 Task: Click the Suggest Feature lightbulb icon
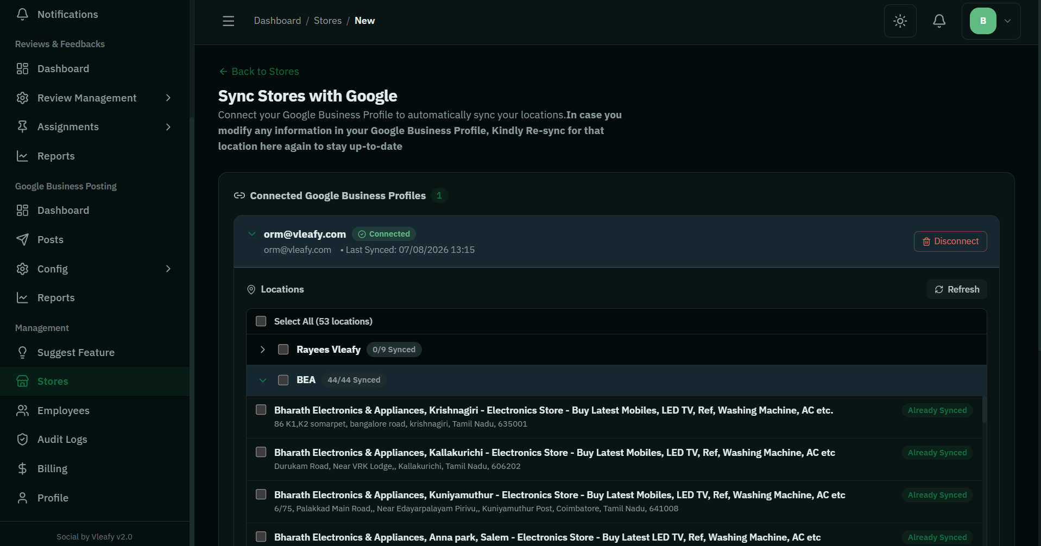click(x=22, y=352)
